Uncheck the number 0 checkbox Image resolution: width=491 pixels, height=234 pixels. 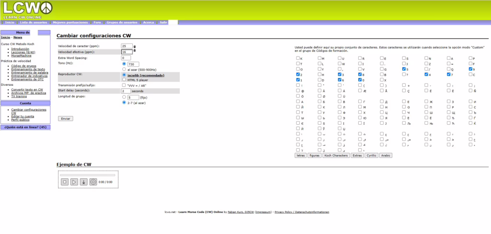coord(360,80)
